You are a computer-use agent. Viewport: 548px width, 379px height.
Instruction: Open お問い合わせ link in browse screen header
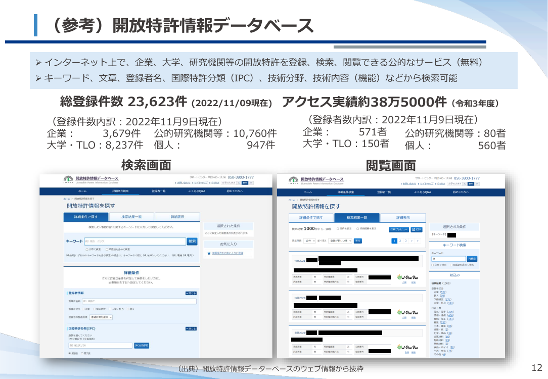click(409, 184)
